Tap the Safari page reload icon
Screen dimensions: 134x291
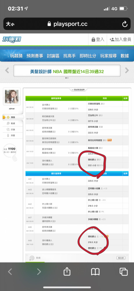click(125, 24)
